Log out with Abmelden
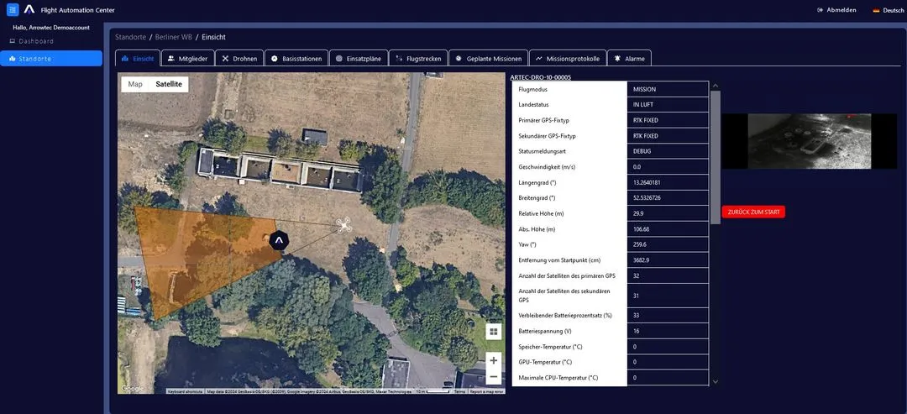 point(836,10)
